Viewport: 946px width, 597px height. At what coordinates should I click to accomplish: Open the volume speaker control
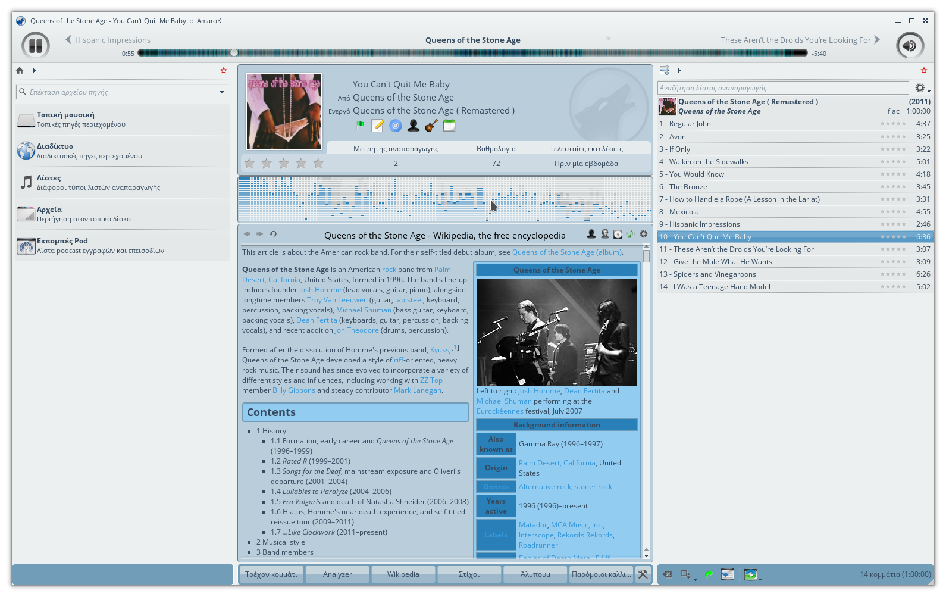910,46
